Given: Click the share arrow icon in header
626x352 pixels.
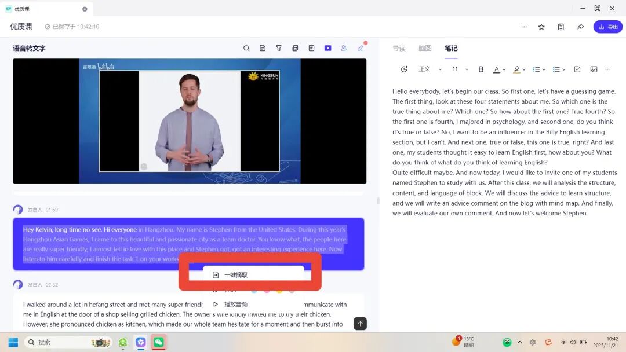Looking at the screenshot, I should click(x=580, y=27).
